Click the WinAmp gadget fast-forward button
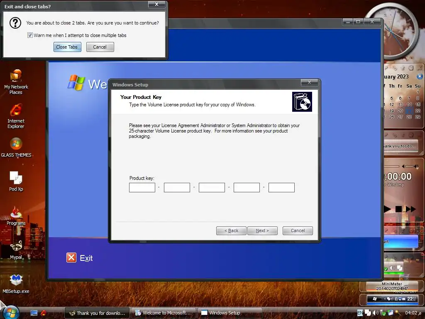The height and width of the screenshot is (319, 425). pyautogui.click(x=411, y=209)
